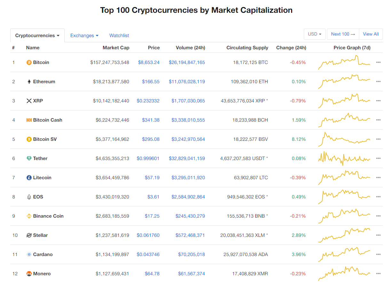Sort table by Market Cap column
Screen dimensions: 388x282
(x=116, y=48)
